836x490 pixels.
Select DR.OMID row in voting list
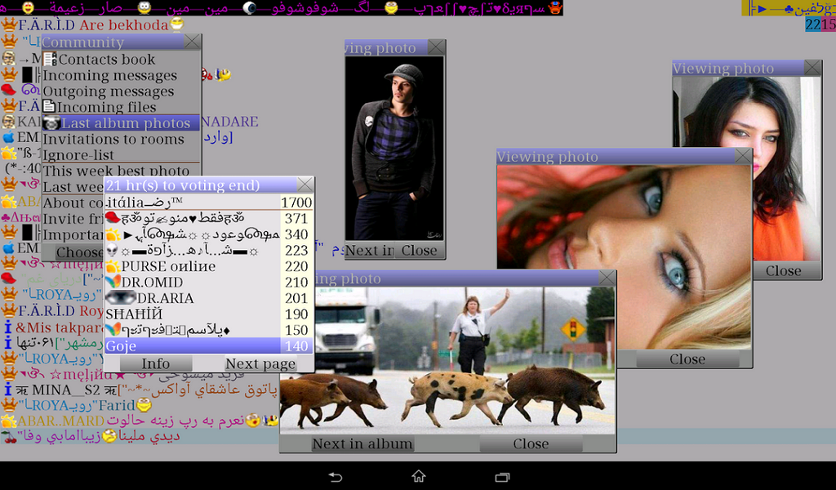click(x=208, y=282)
